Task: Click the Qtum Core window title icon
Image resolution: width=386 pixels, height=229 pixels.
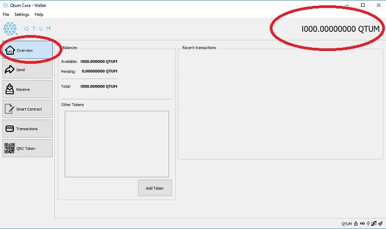Action: pyautogui.click(x=5, y=5)
